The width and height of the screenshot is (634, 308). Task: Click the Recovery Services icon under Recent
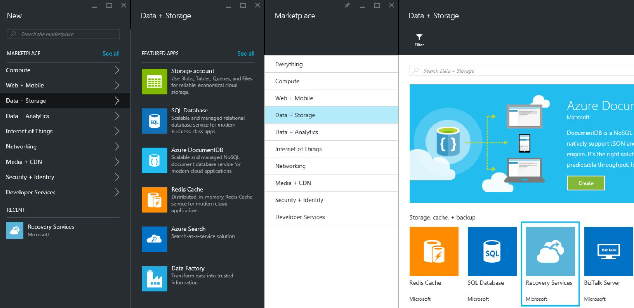click(15, 230)
